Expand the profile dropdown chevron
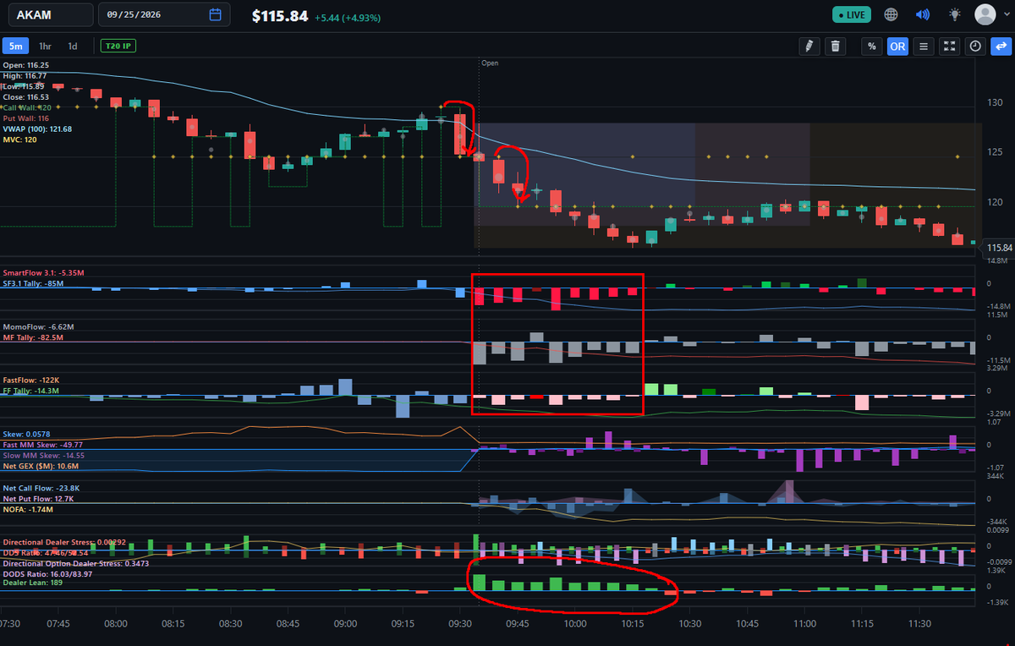The image size is (1015, 646). (x=1005, y=15)
